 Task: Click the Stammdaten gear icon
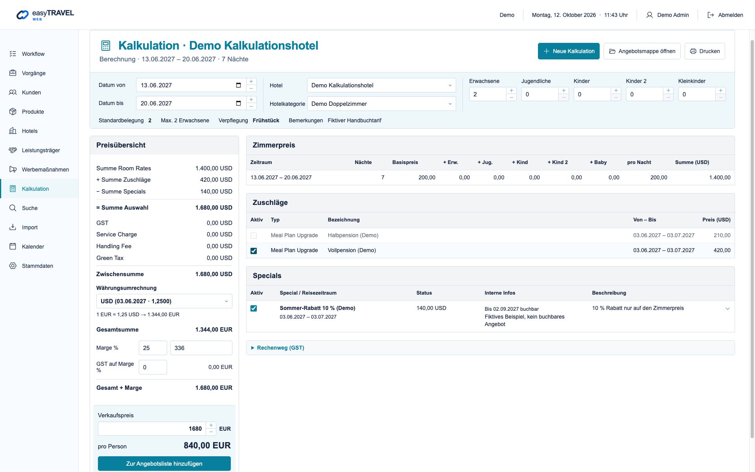point(13,266)
